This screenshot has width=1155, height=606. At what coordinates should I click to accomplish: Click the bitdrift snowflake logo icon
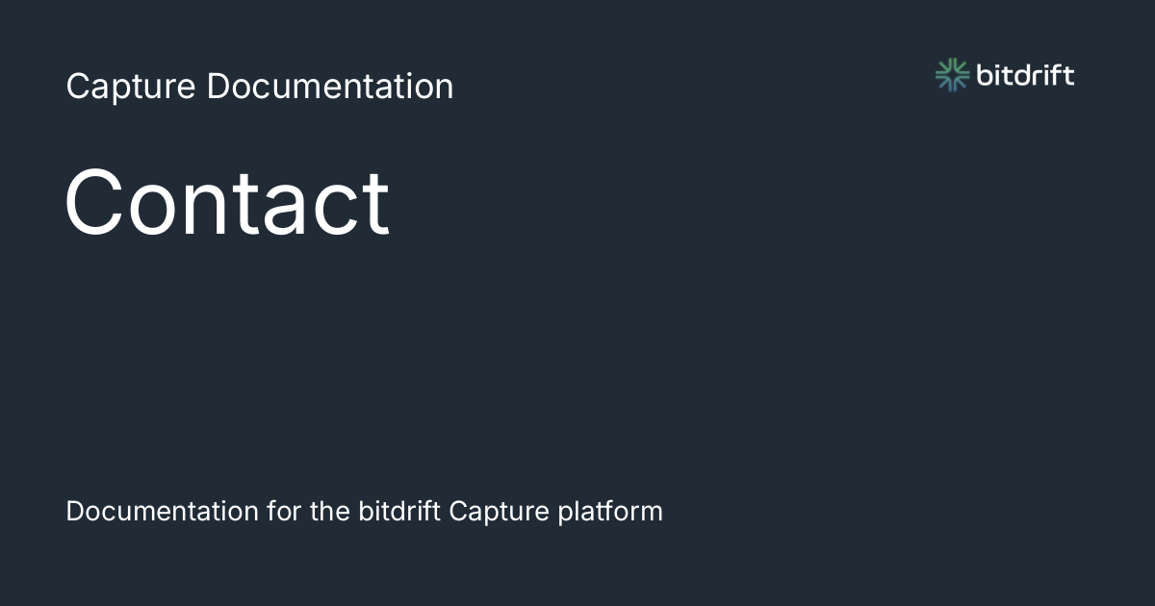[x=952, y=75]
